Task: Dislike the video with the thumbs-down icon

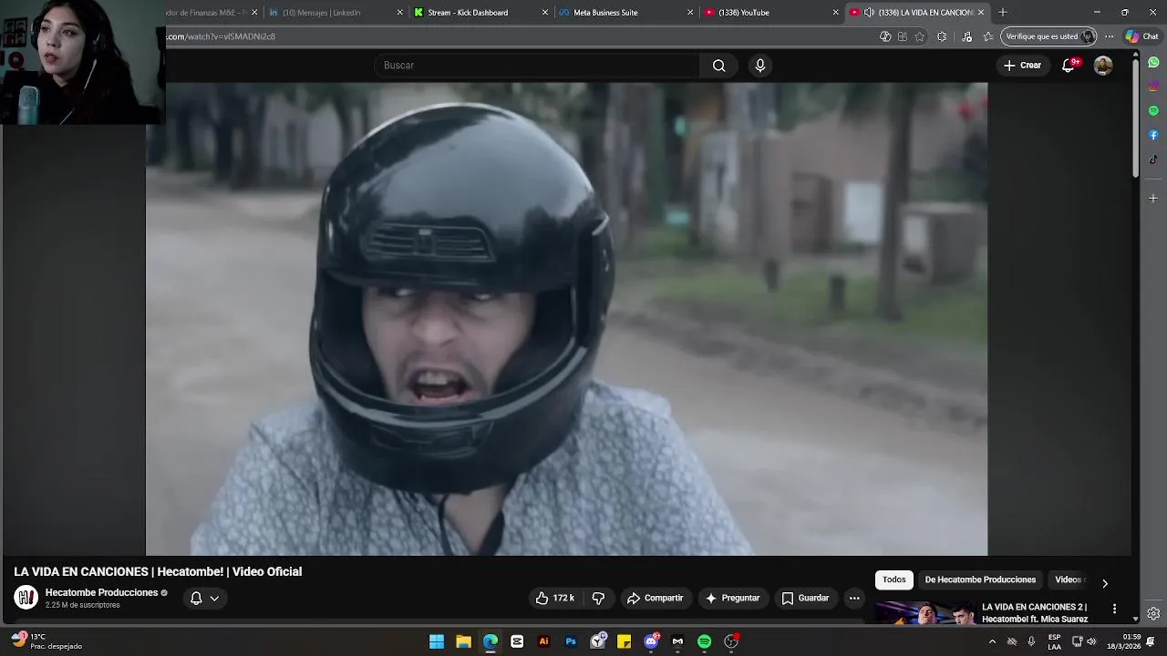Action: click(x=599, y=598)
